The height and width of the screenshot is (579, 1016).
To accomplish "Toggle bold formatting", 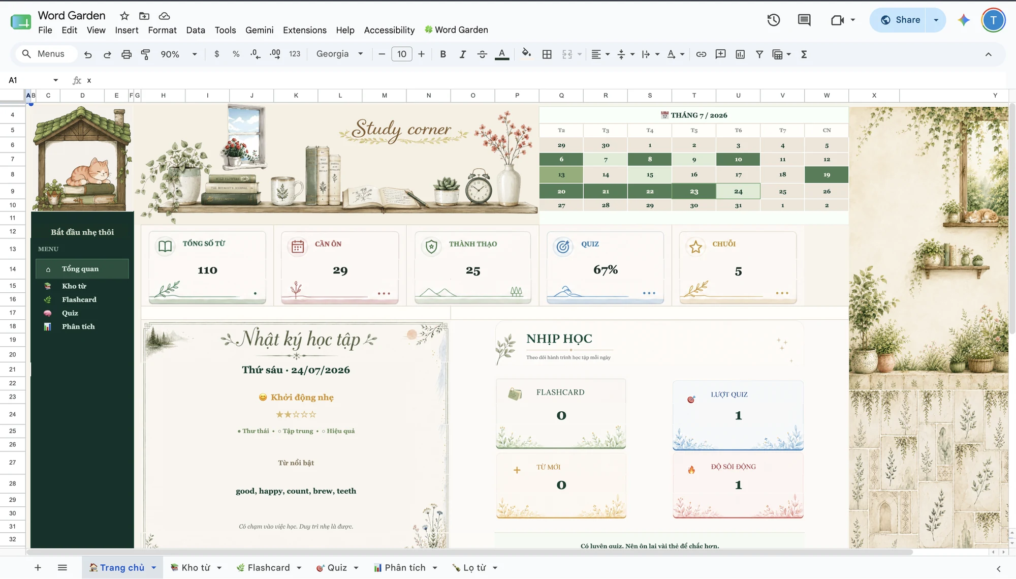I will point(443,54).
